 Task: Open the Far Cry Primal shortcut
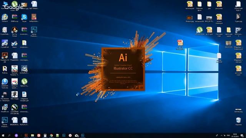coord(15,31)
